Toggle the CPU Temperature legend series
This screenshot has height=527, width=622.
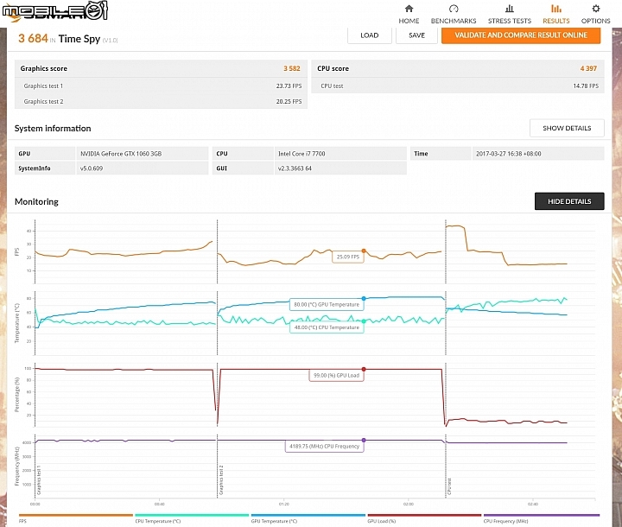click(x=192, y=518)
